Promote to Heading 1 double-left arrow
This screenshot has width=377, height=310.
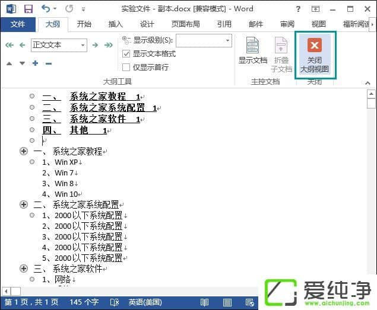[9, 45]
